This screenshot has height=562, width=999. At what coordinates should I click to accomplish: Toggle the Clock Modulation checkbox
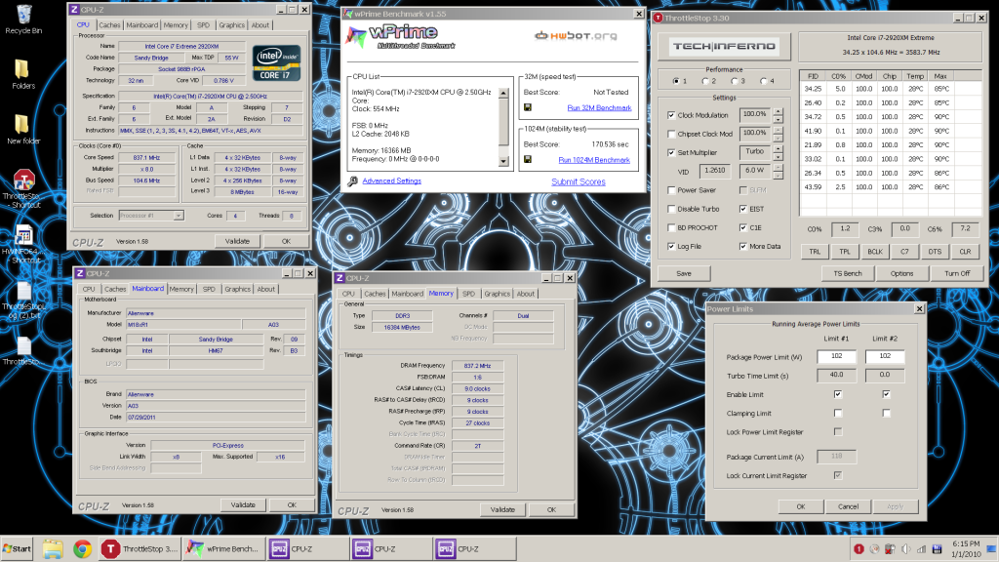tap(671, 115)
